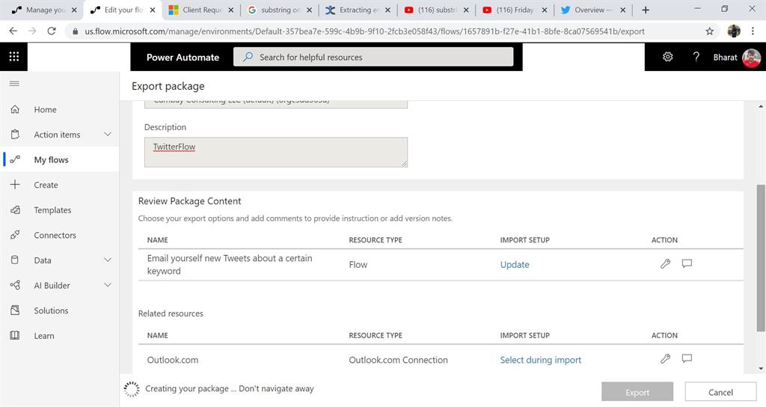
Task: Click 'Email yourself new Tweets' flow name
Action: click(x=230, y=264)
